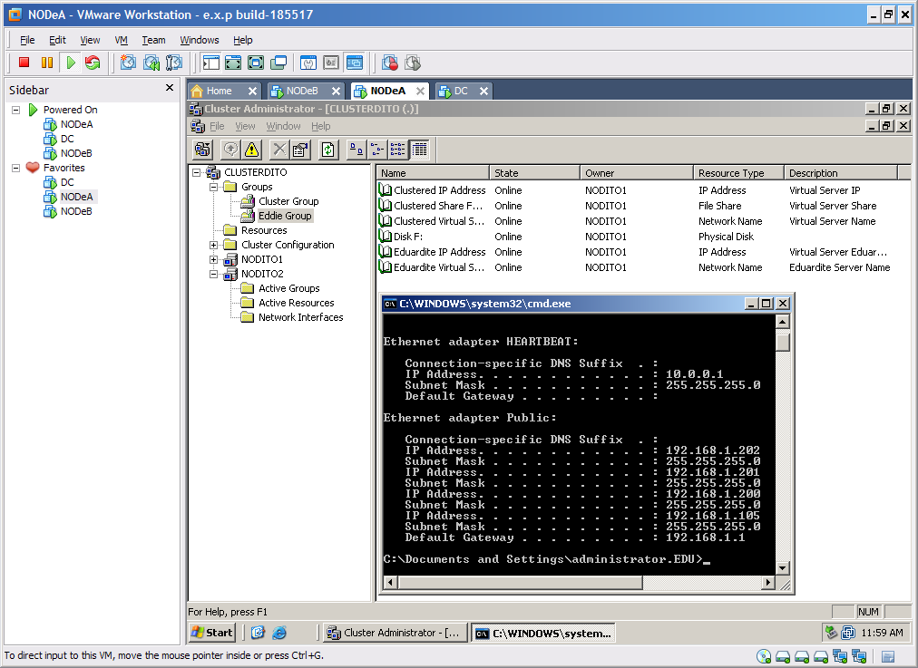Switch to List view
Image resolution: width=918 pixels, height=668 pixels.
pos(397,150)
